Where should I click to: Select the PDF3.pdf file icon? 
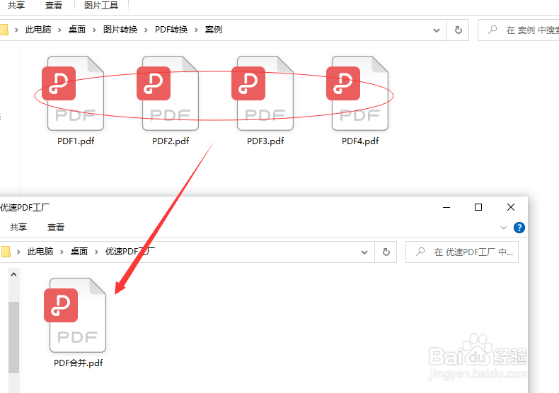(263, 93)
